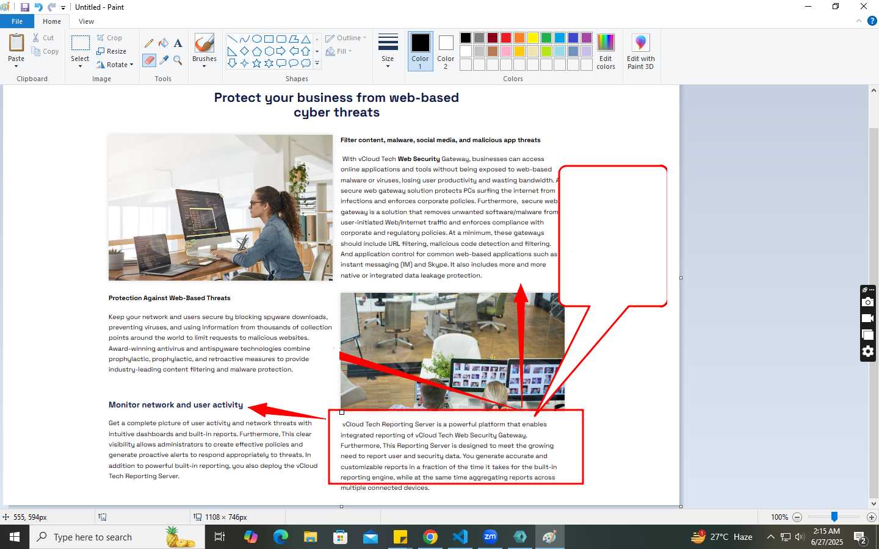Select the Magnifier tool

tap(178, 60)
